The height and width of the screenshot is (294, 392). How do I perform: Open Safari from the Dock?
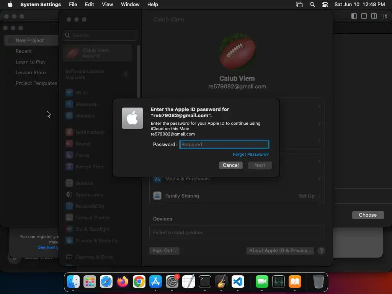(x=106, y=282)
